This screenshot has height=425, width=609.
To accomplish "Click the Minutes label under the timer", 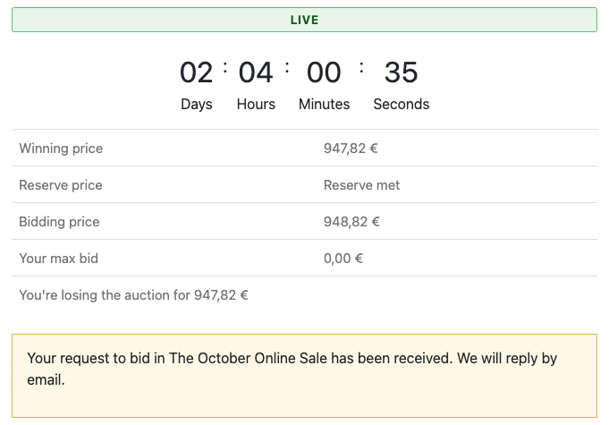I will (x=325, y=104).
